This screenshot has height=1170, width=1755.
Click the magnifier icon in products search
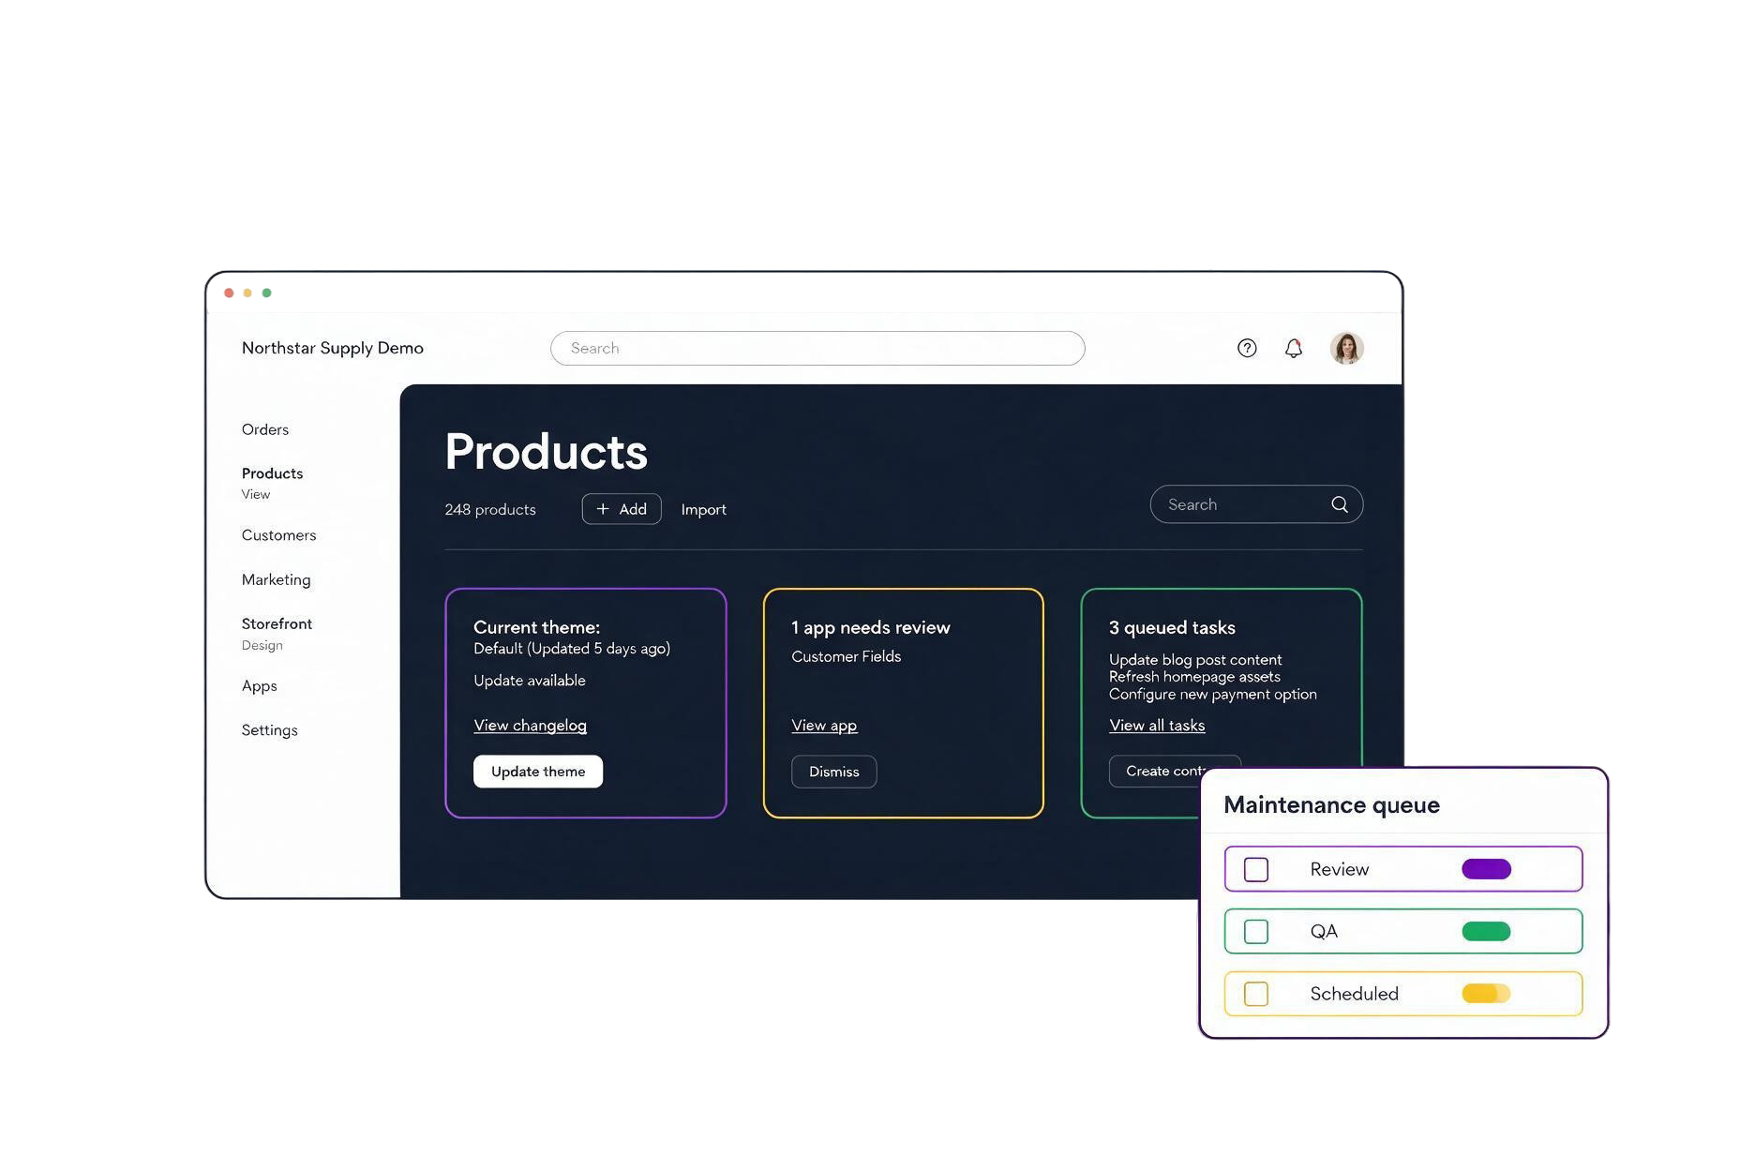[1340, 504]
